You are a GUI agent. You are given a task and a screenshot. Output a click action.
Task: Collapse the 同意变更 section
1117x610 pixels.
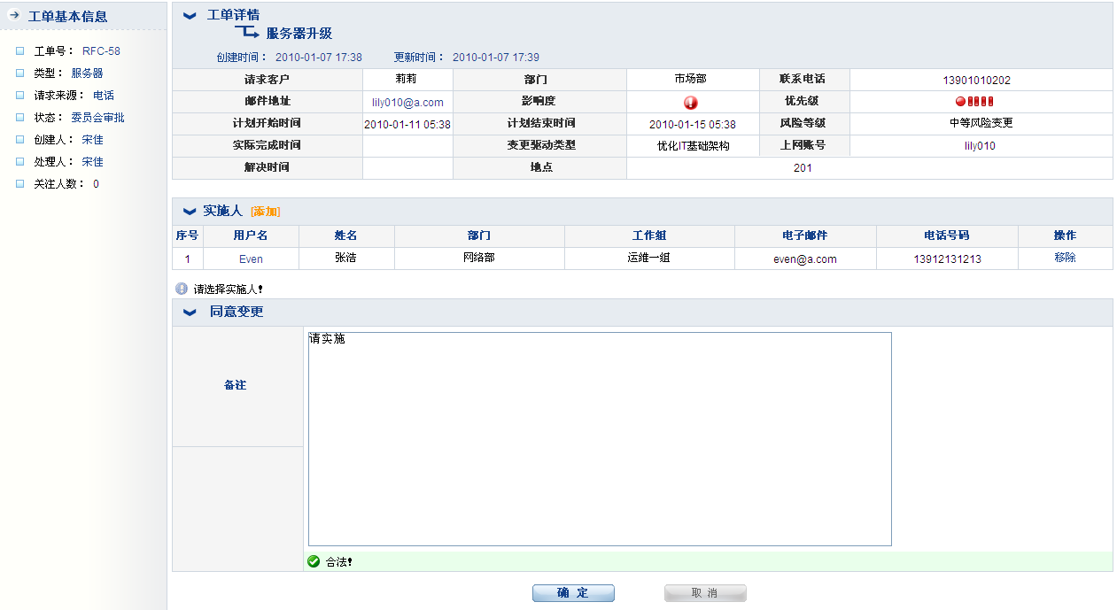click(190, 313)
